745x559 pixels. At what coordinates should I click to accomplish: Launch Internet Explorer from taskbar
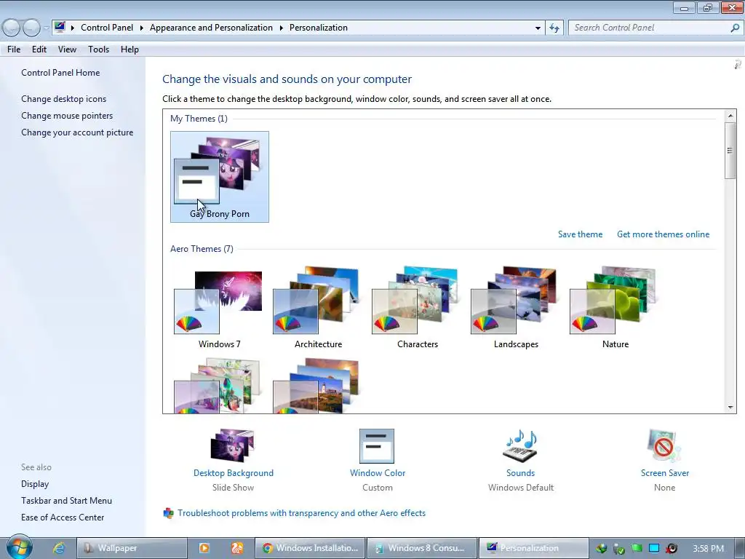pyautogui.click(x=59, y=548)
